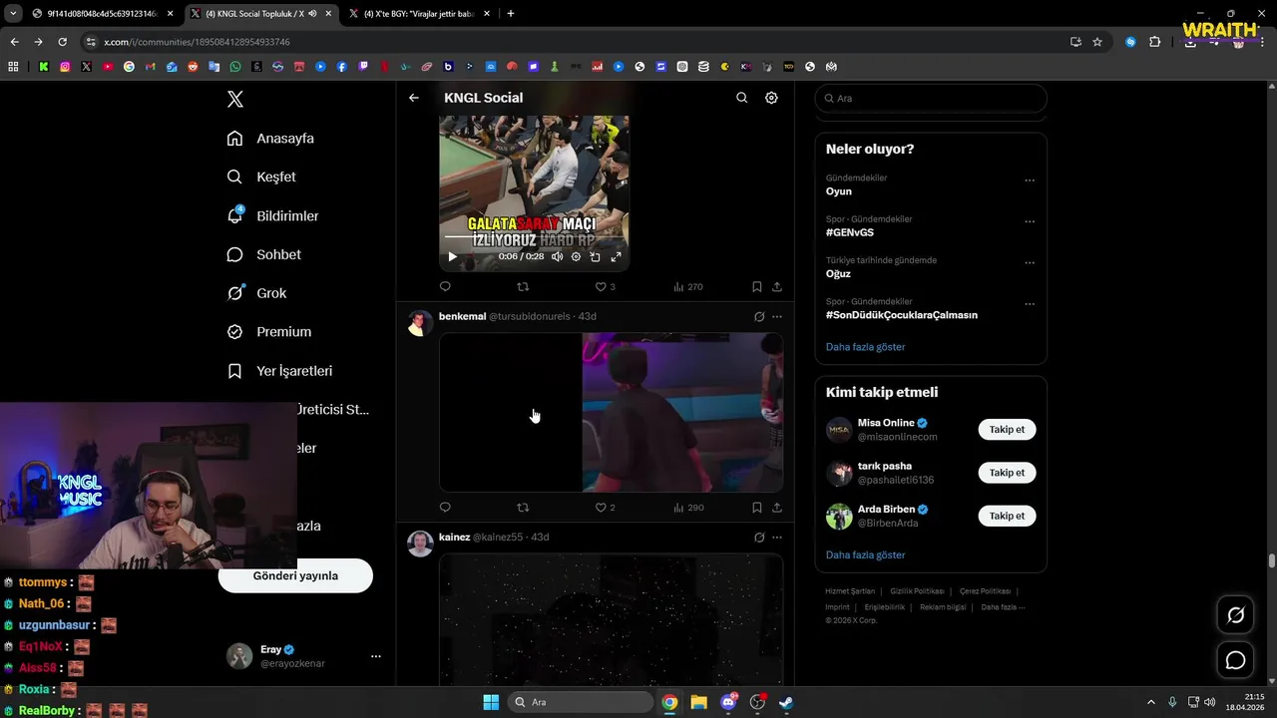1277x718 pixels.
Task: Open KNGL Social community settings gear
Action: 771,98
